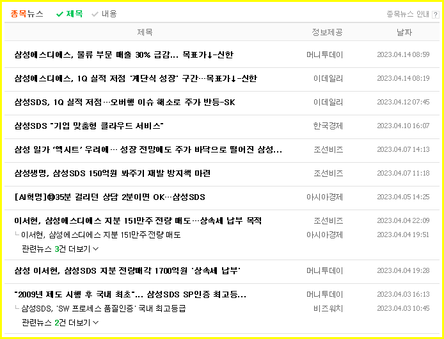Open sub-article 'SW 프로세스 품질인증' 국내 최고등급
444x339 pixels.
pyautogui.click(x=104, y=308)
